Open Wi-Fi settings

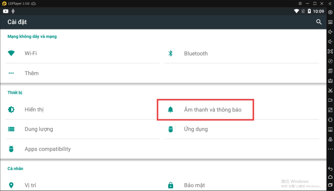(x=31, y=53)
